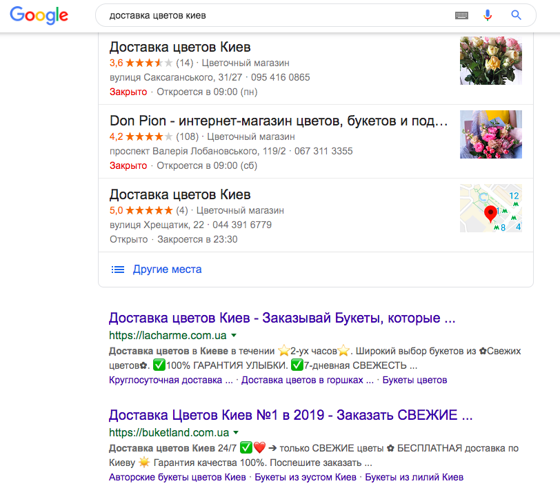
Task: Start voice search with microphone icon
Action: (x=488, y=15)
